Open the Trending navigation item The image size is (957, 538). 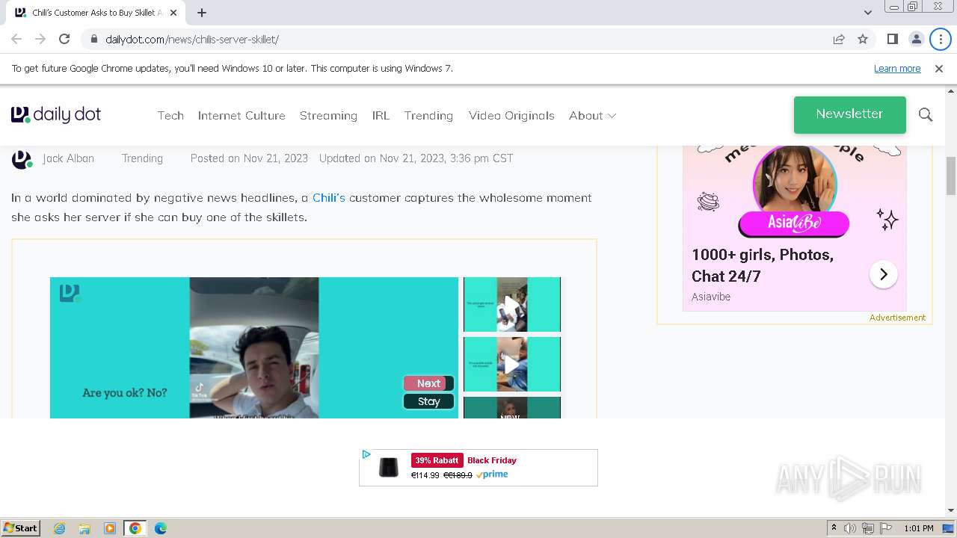428,115
